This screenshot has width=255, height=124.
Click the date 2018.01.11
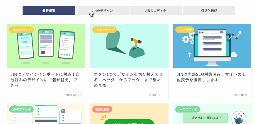click(x=240, y=95)
